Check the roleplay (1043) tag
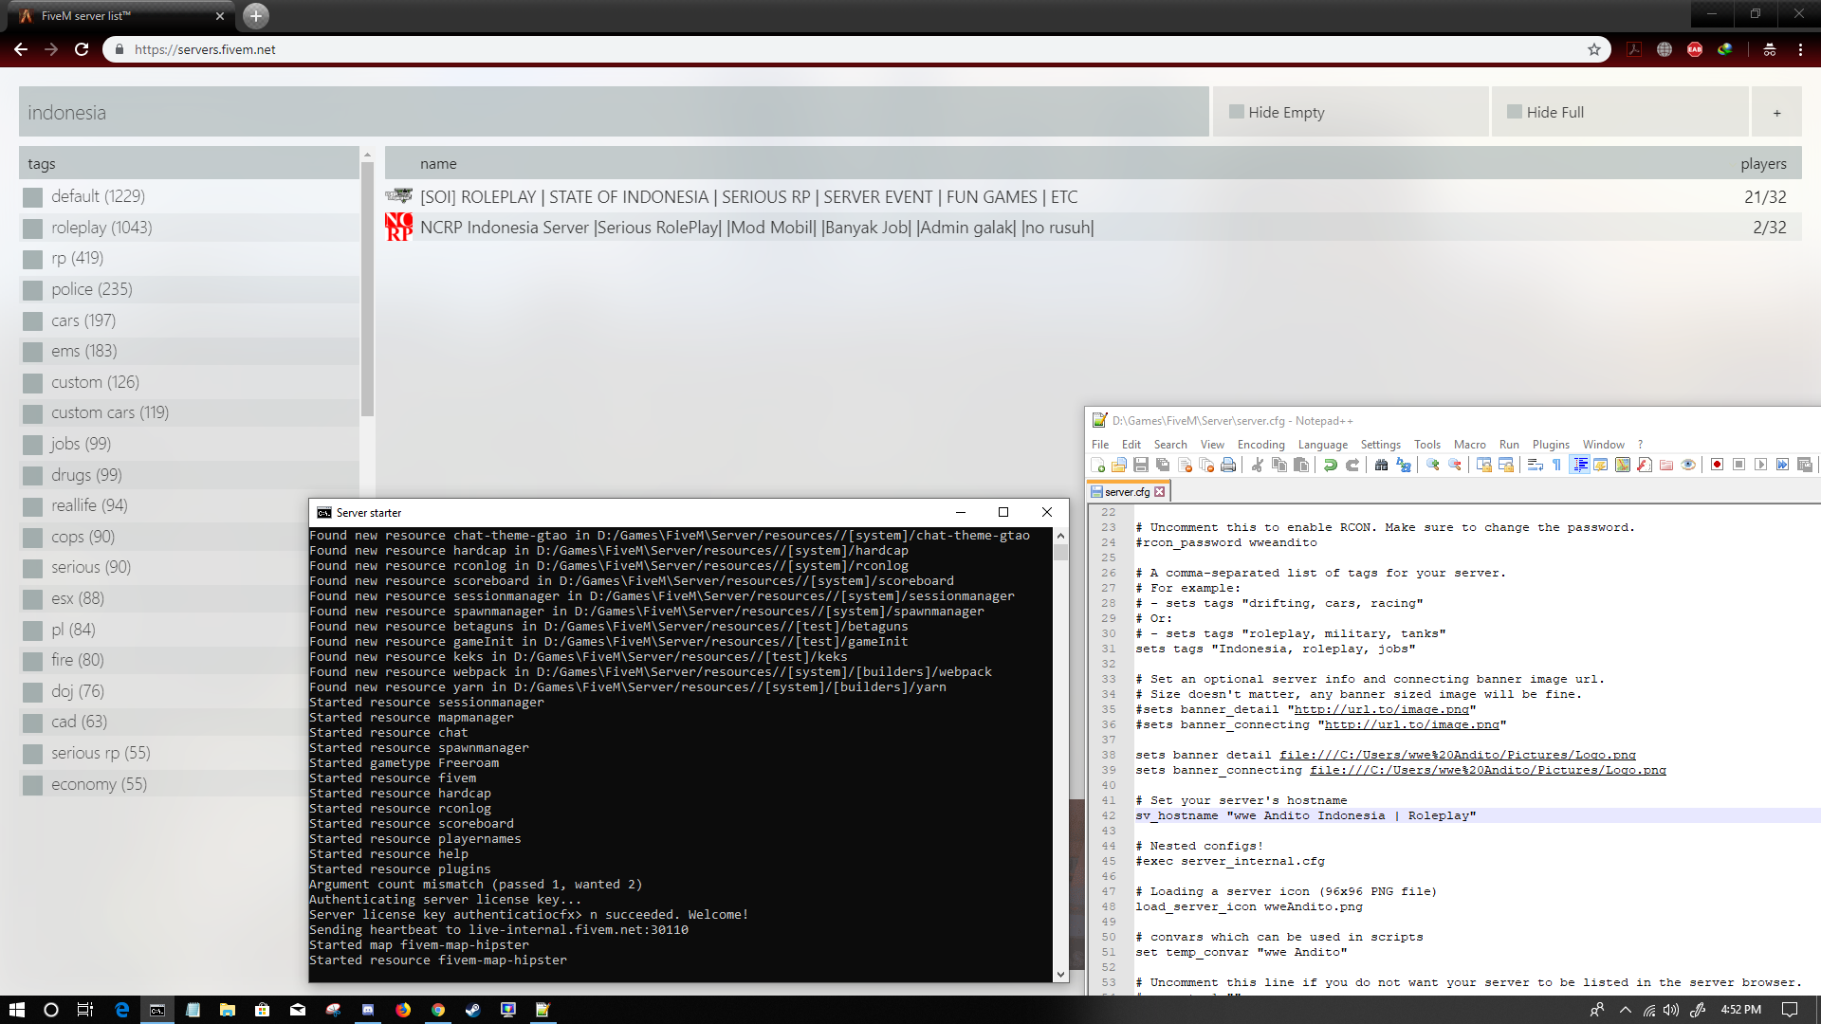The image size is (1821, 1024). (x=33, y=229)
